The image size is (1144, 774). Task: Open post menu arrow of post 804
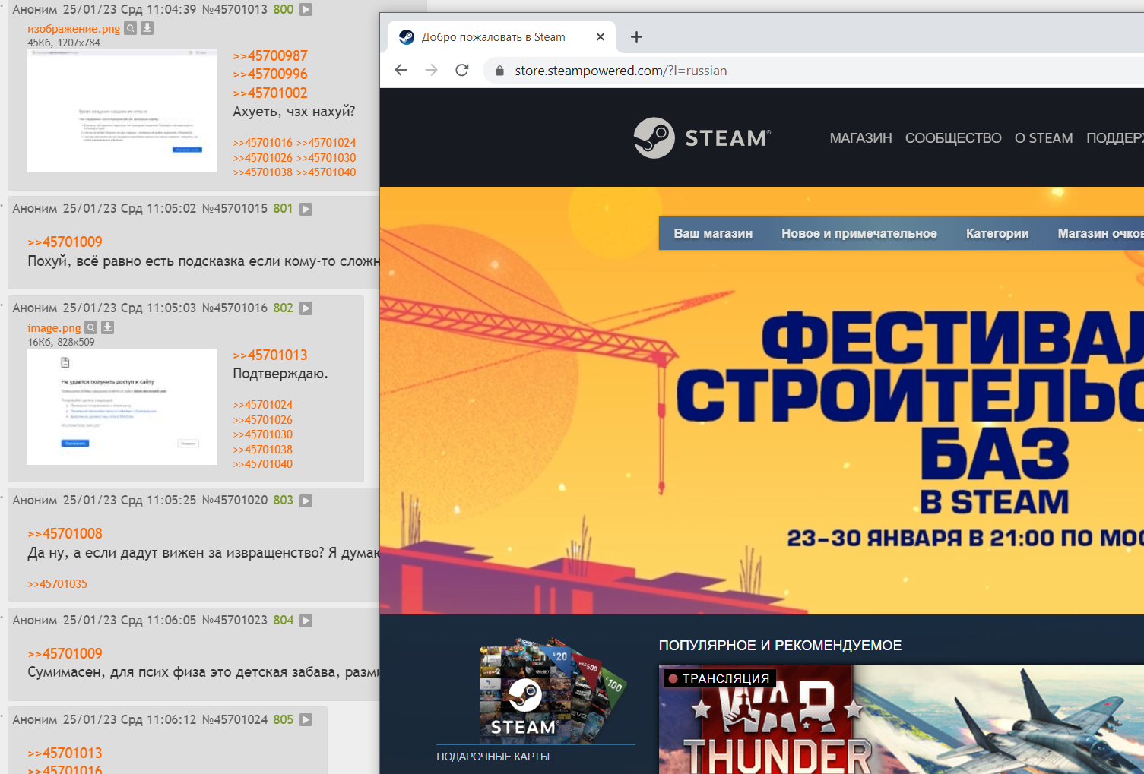coord(306,621)
